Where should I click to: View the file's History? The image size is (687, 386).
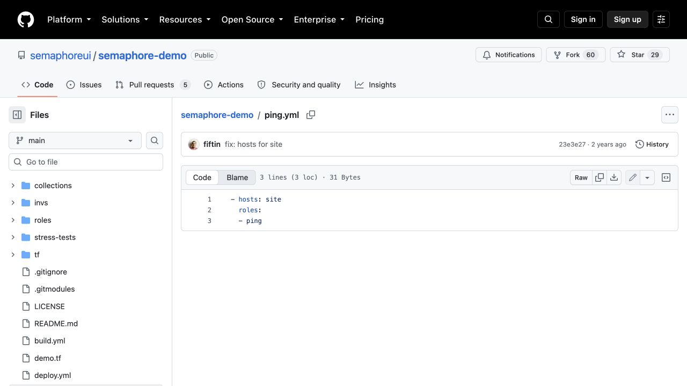point(652,144)
